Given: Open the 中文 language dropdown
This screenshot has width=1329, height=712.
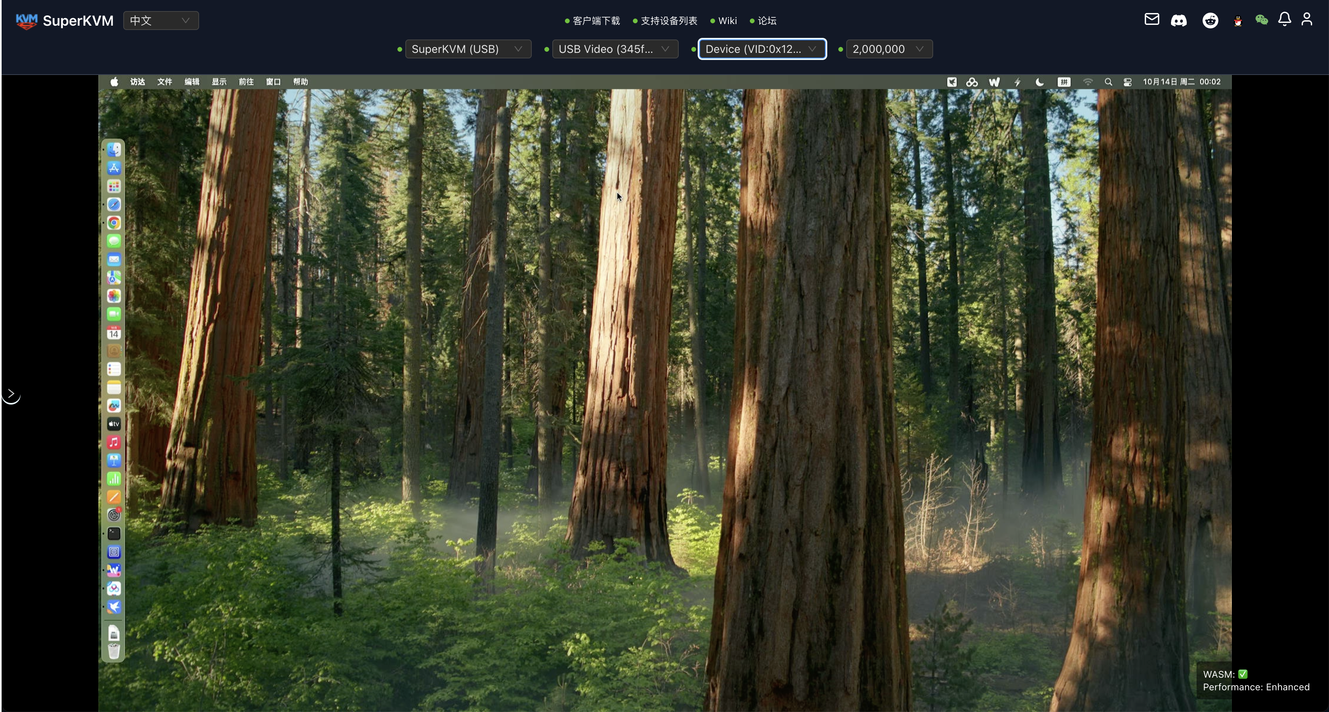Looking at the screenshot, I should pyautogui.click(x=160, y=21).
